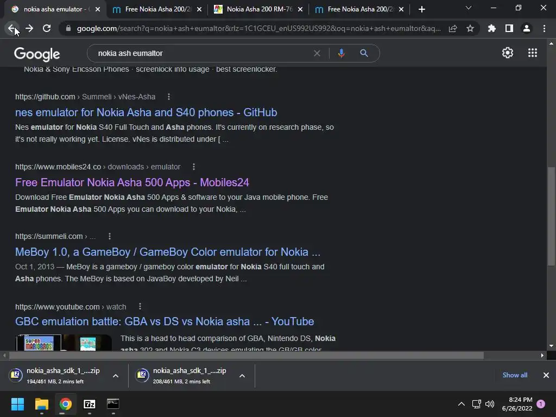Click the Chrome taskbar icon
Screen dimensions: 556x417
pyautogui.click(x=65, y=404)
